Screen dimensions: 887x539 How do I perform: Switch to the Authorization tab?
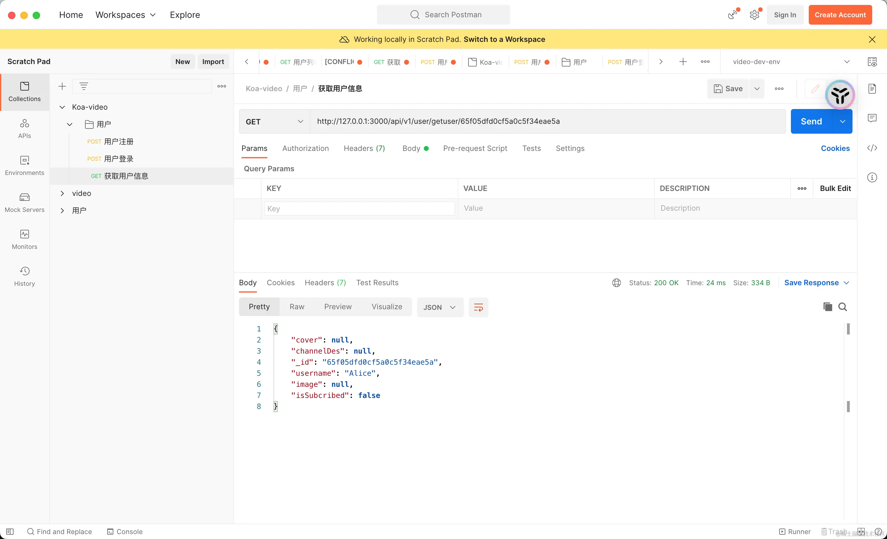tap(305, 148)
